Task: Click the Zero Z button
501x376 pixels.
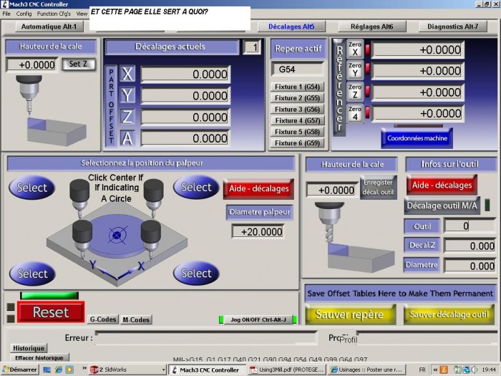Action: (x=355, y=92)
